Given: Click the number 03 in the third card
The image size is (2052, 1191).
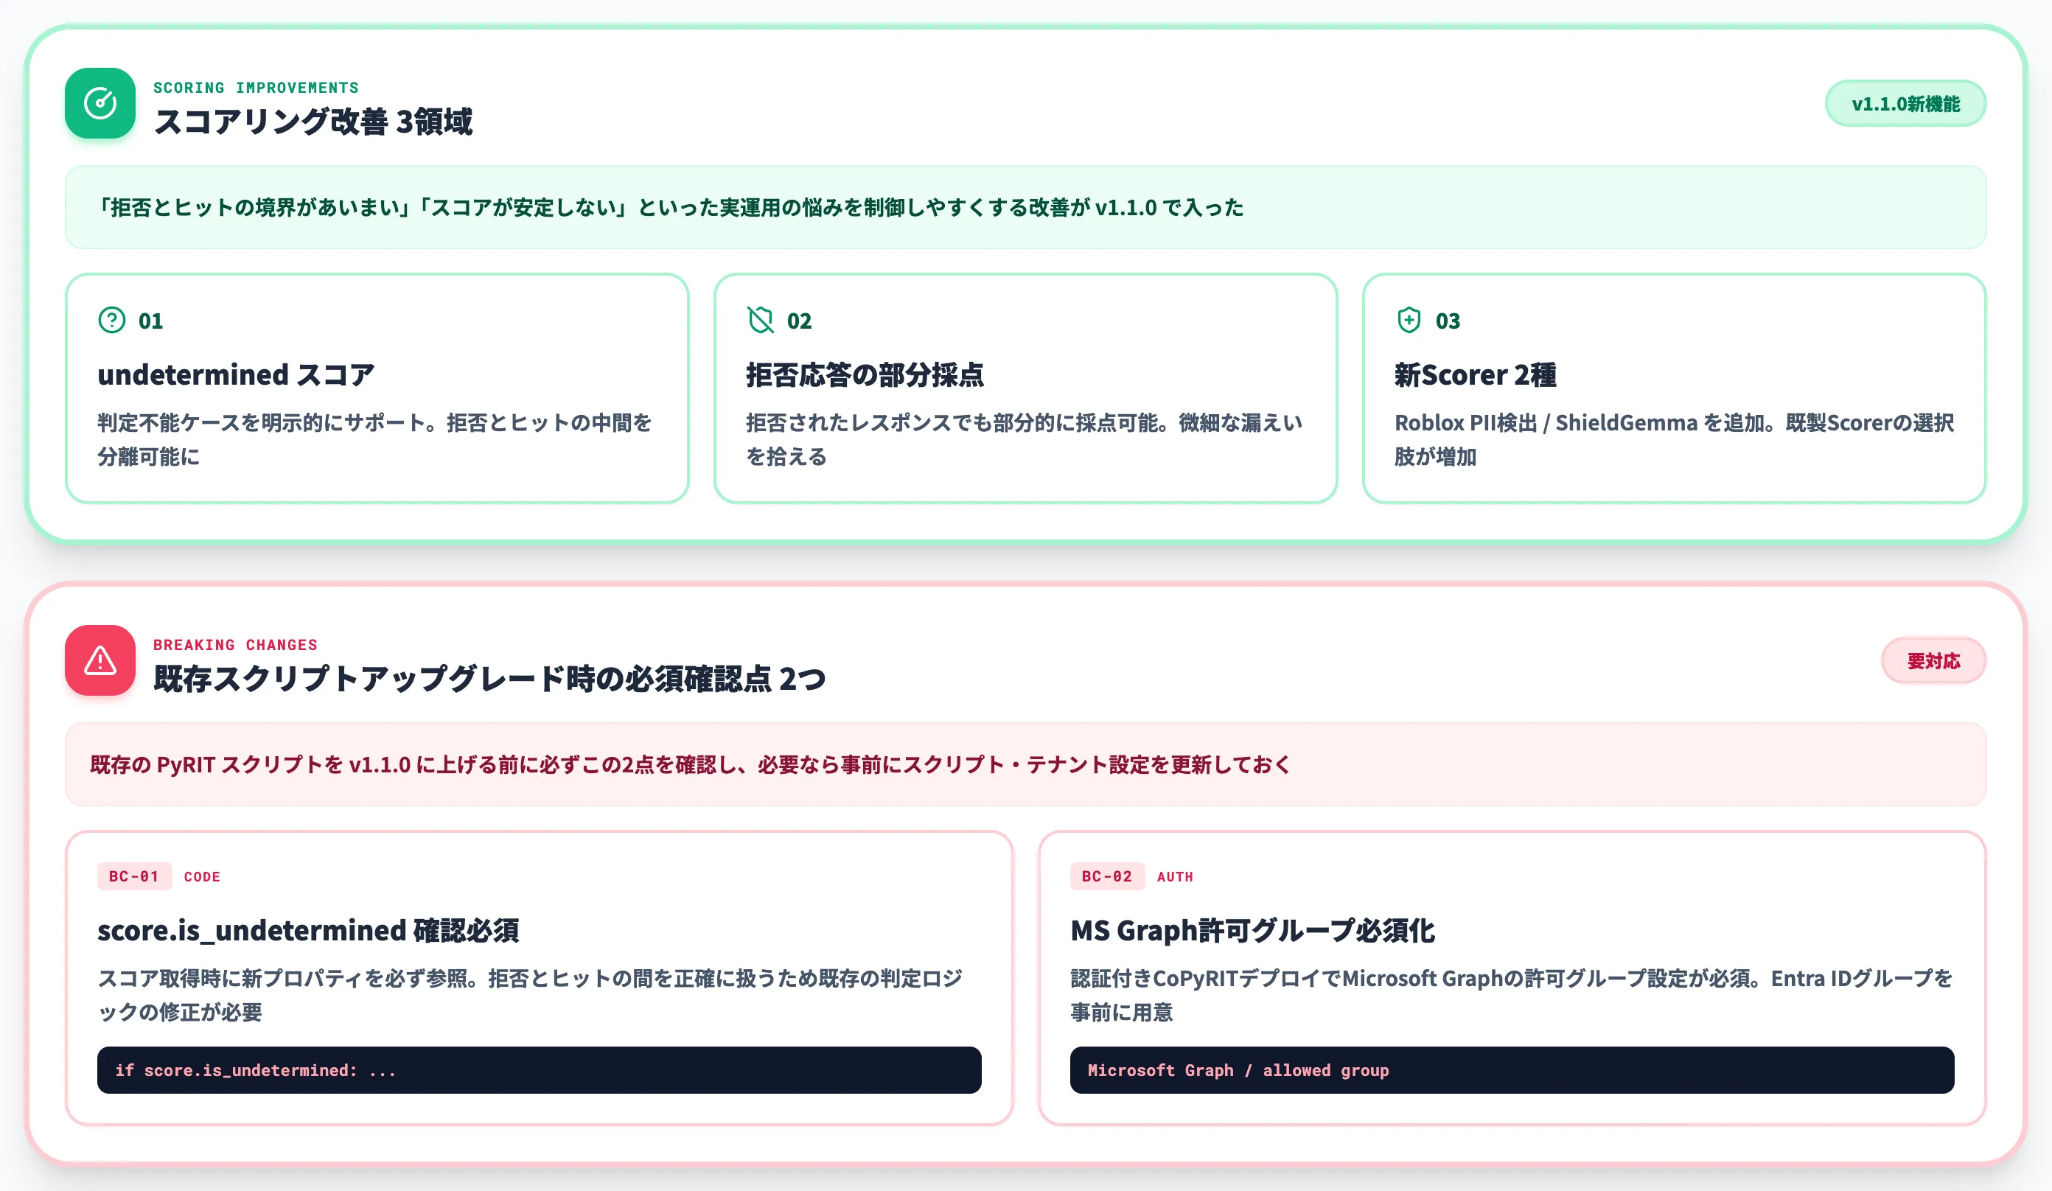Looking at the screenshot, I should pyautogui.click(x=1447, y=321).
